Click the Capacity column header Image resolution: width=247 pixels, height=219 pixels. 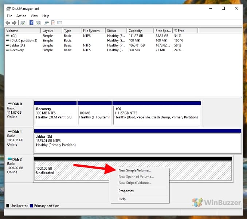[x=140, y=31]
